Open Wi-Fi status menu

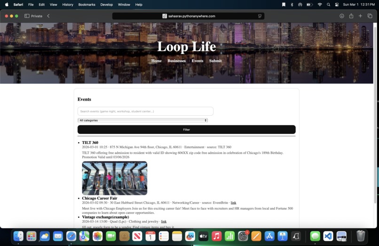320,5
